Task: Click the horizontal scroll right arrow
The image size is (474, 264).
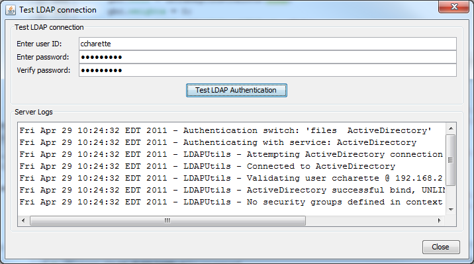Action: pos(439,220)
